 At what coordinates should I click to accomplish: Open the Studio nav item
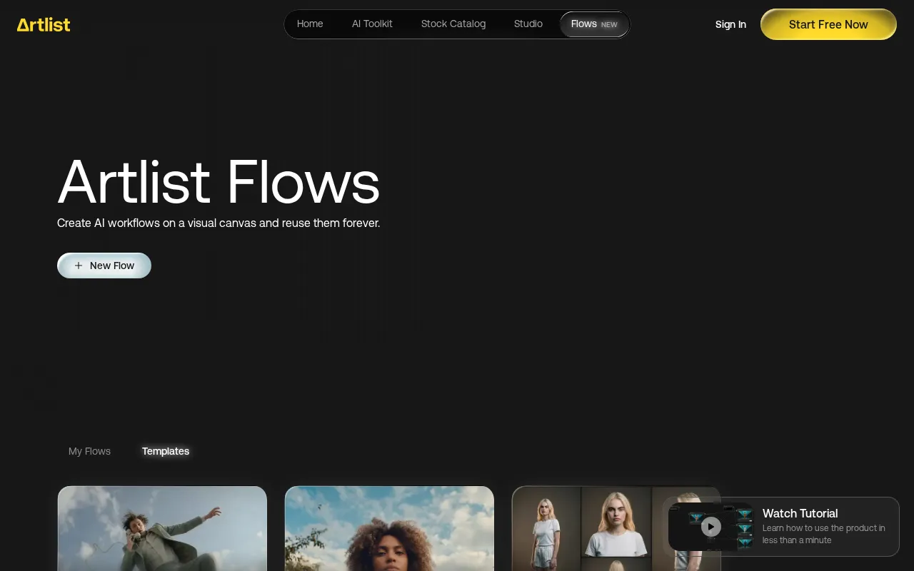[528, 24]
